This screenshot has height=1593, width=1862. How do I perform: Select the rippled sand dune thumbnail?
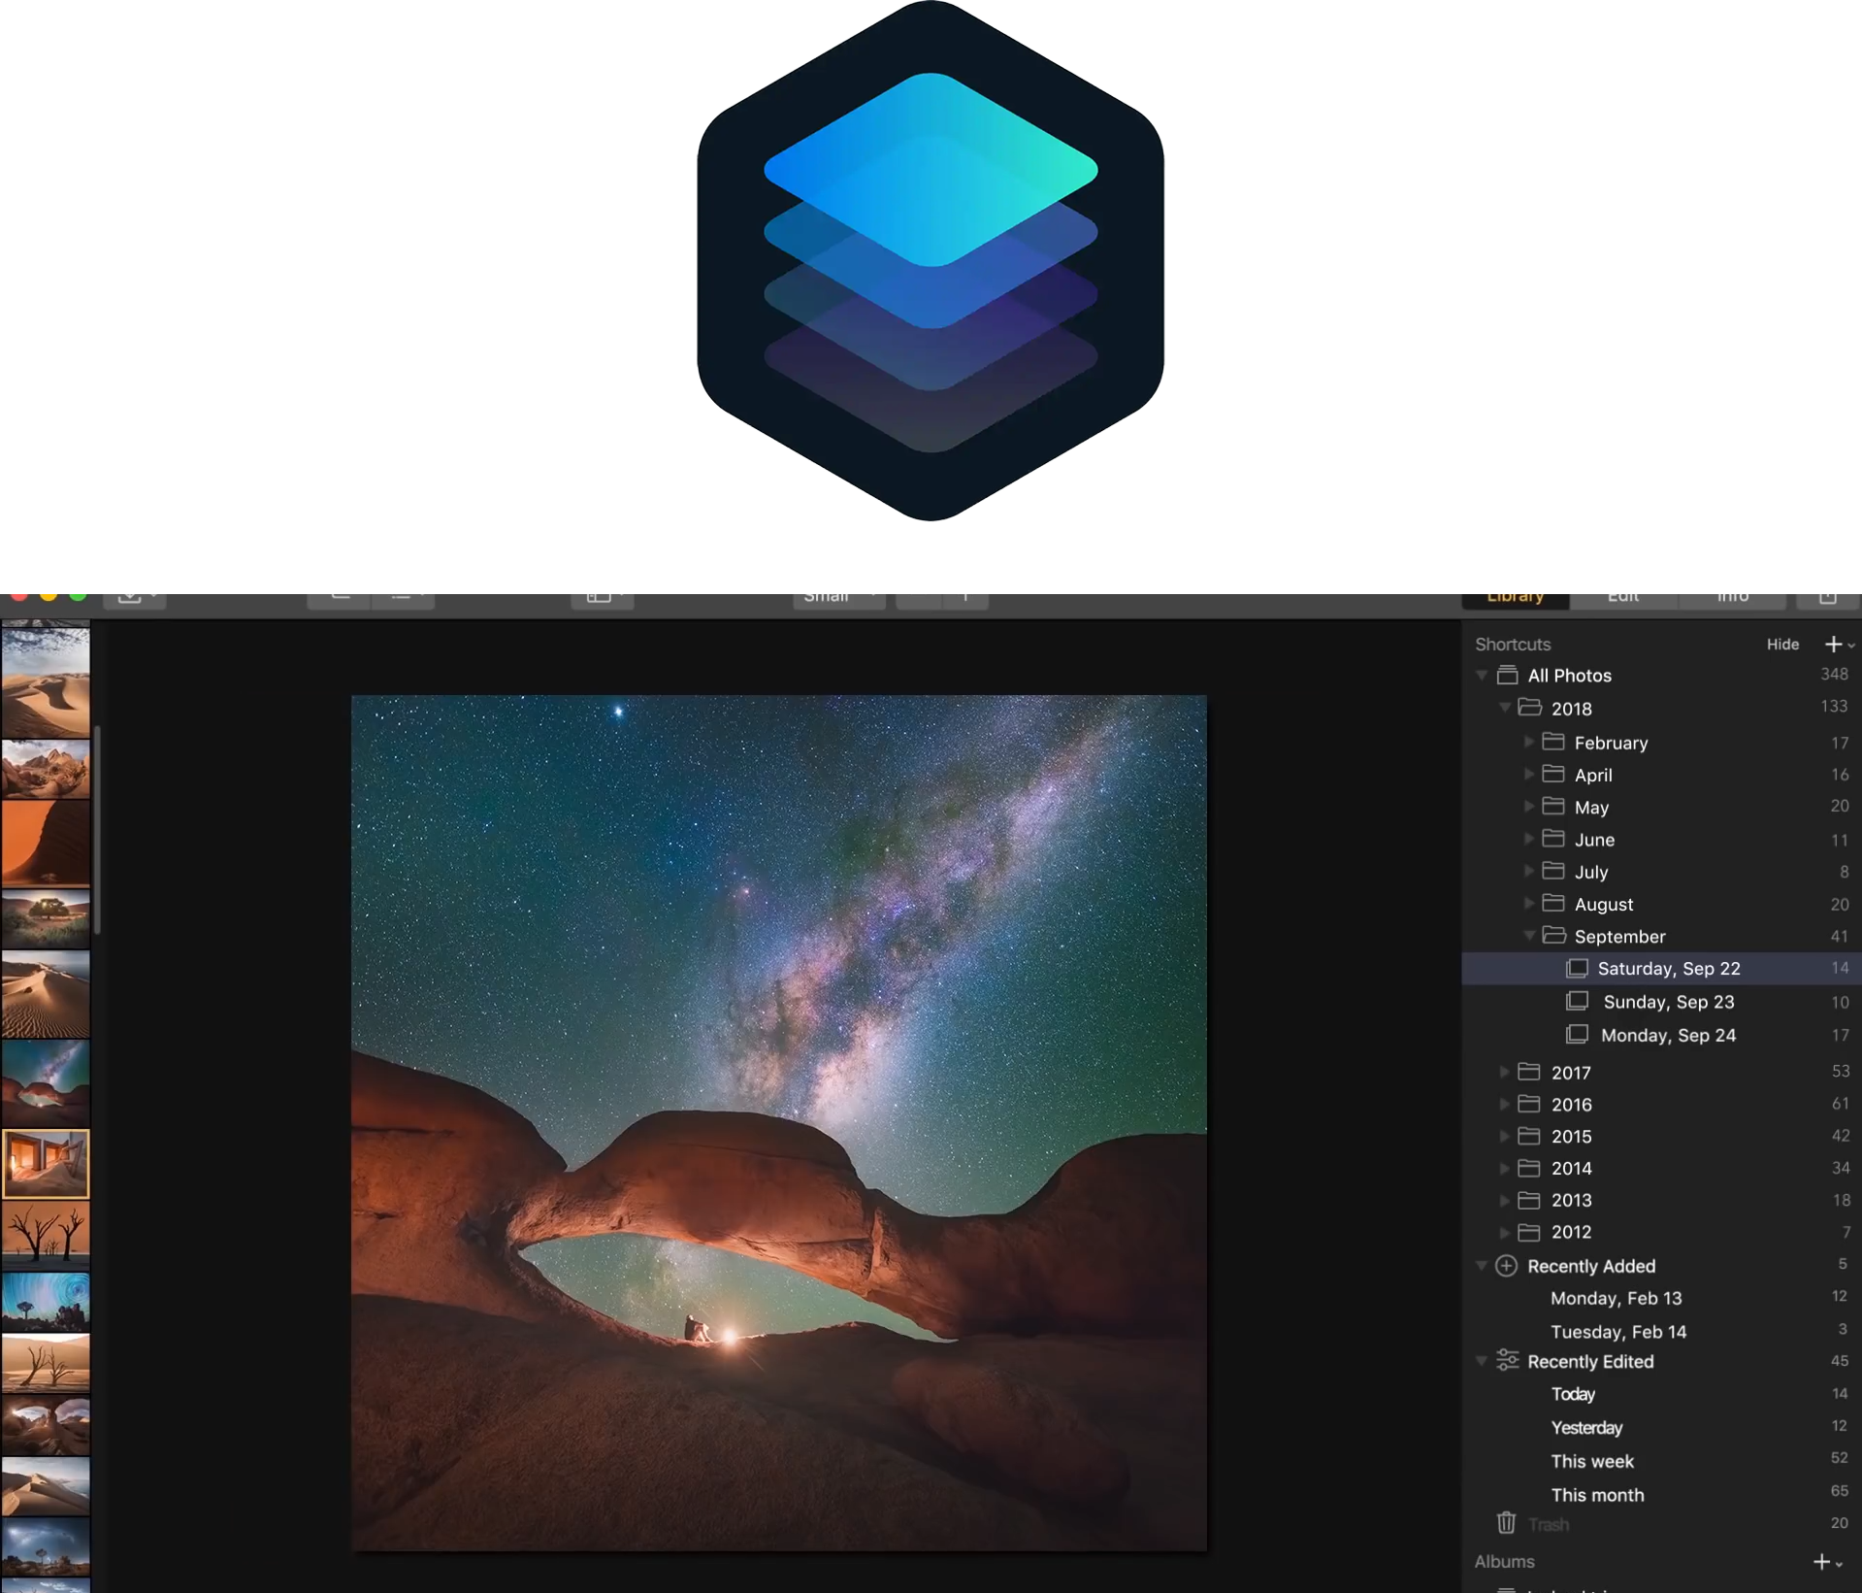coord(46,994)
